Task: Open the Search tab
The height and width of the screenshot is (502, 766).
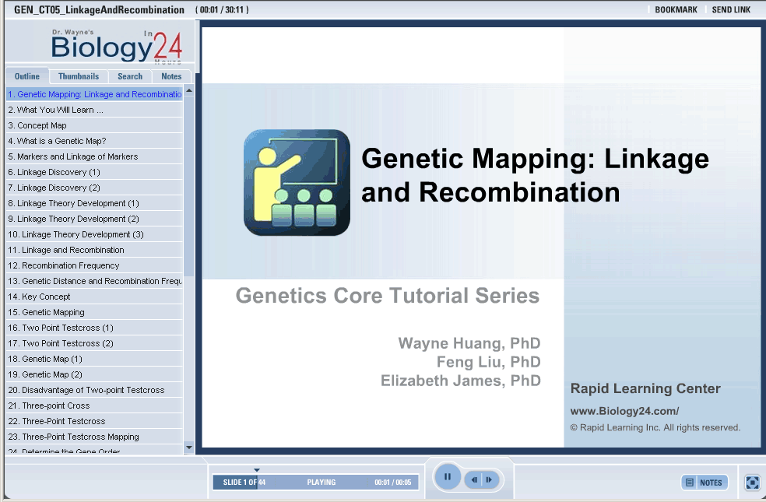Action: 130,76
